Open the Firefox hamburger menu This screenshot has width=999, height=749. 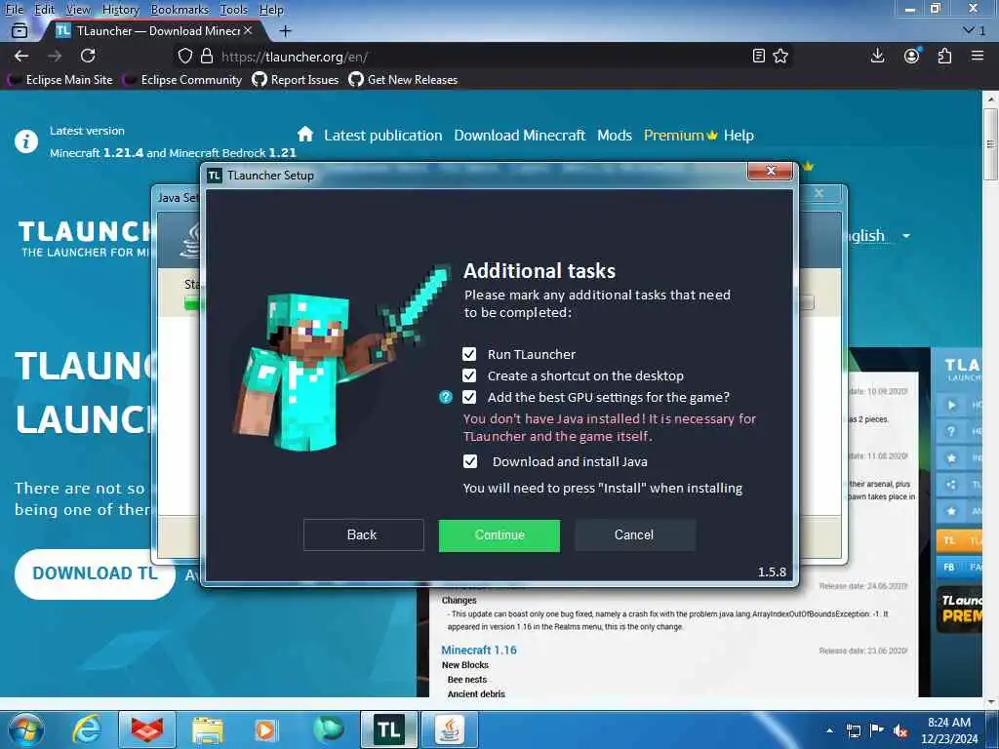[x=978, y=56]
